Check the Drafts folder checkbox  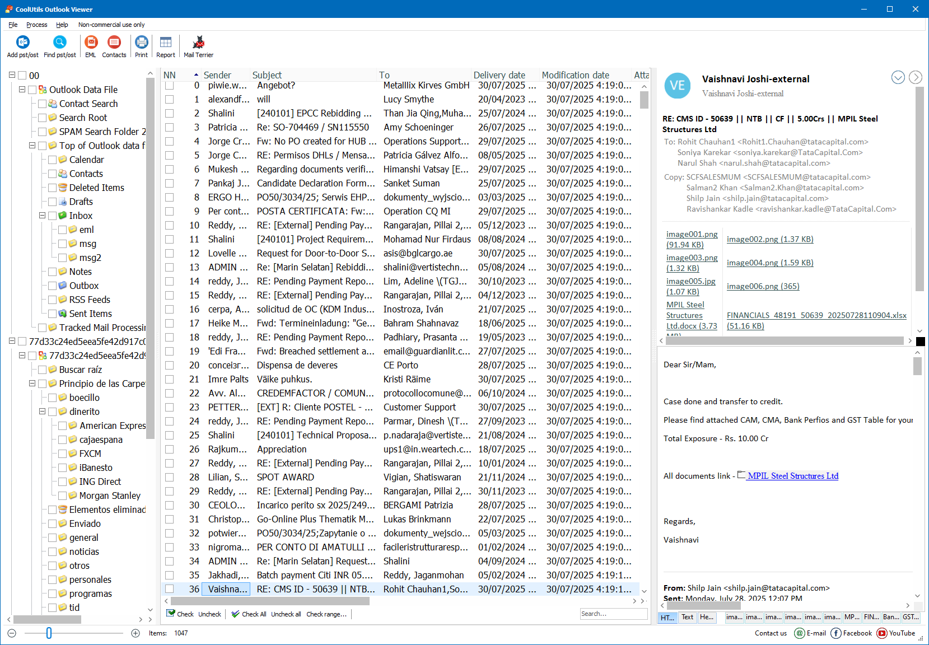(x=53, y=202)
